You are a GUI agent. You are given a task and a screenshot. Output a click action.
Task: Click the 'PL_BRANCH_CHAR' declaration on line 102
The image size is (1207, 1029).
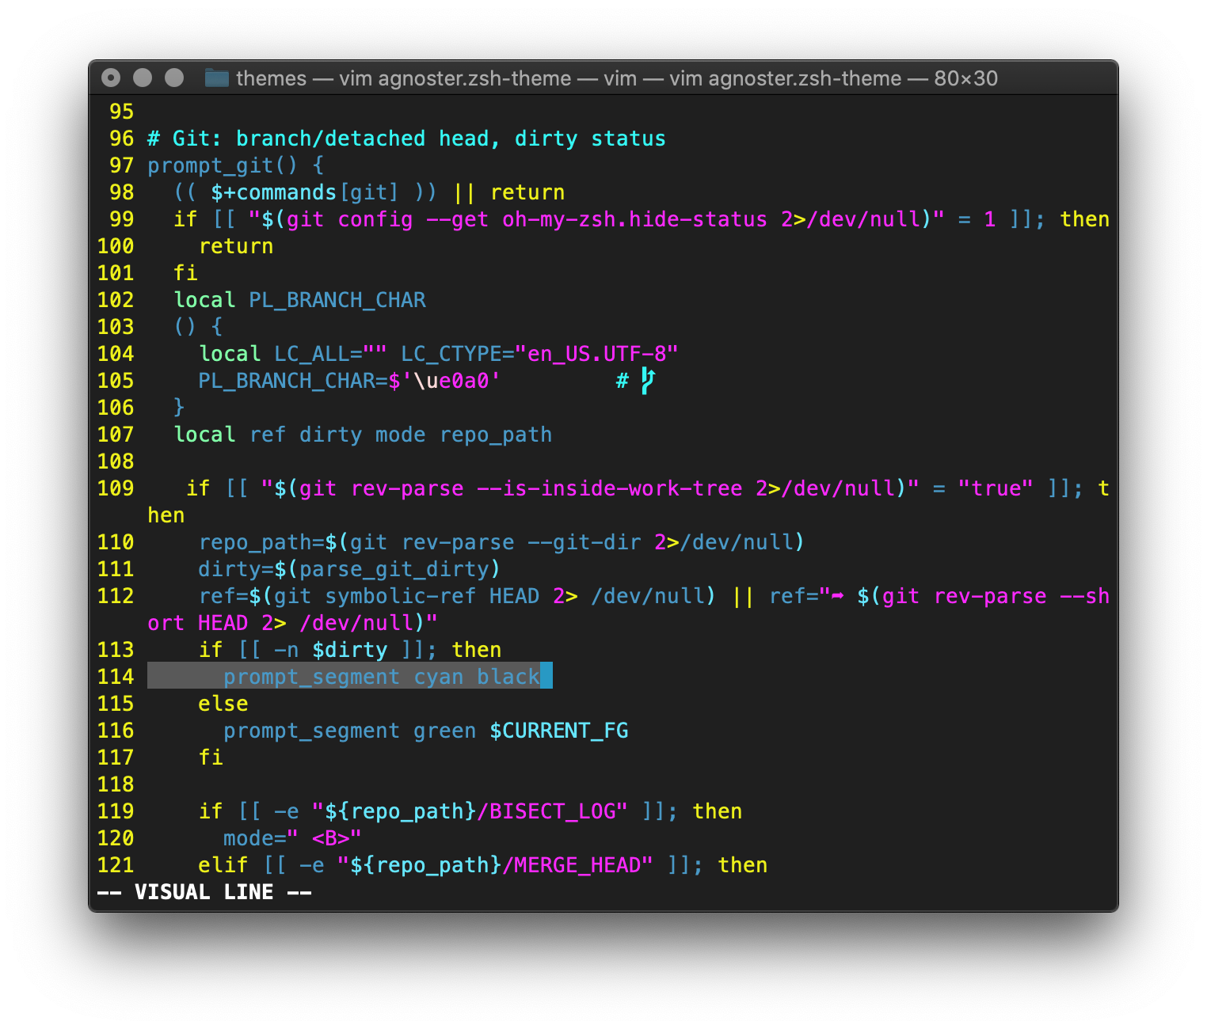click(337, 300)
